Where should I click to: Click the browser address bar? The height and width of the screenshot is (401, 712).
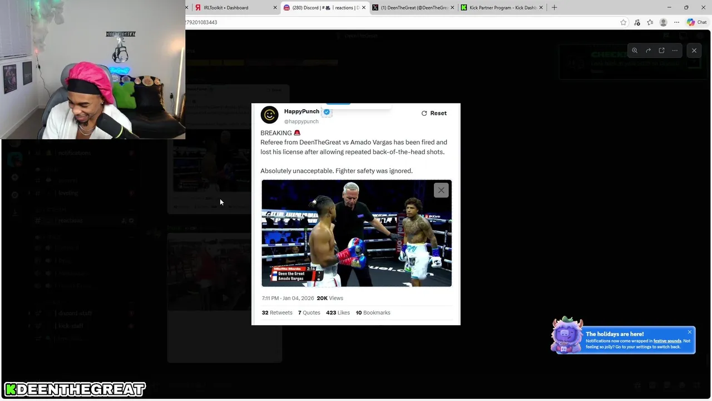pos(400,22)
